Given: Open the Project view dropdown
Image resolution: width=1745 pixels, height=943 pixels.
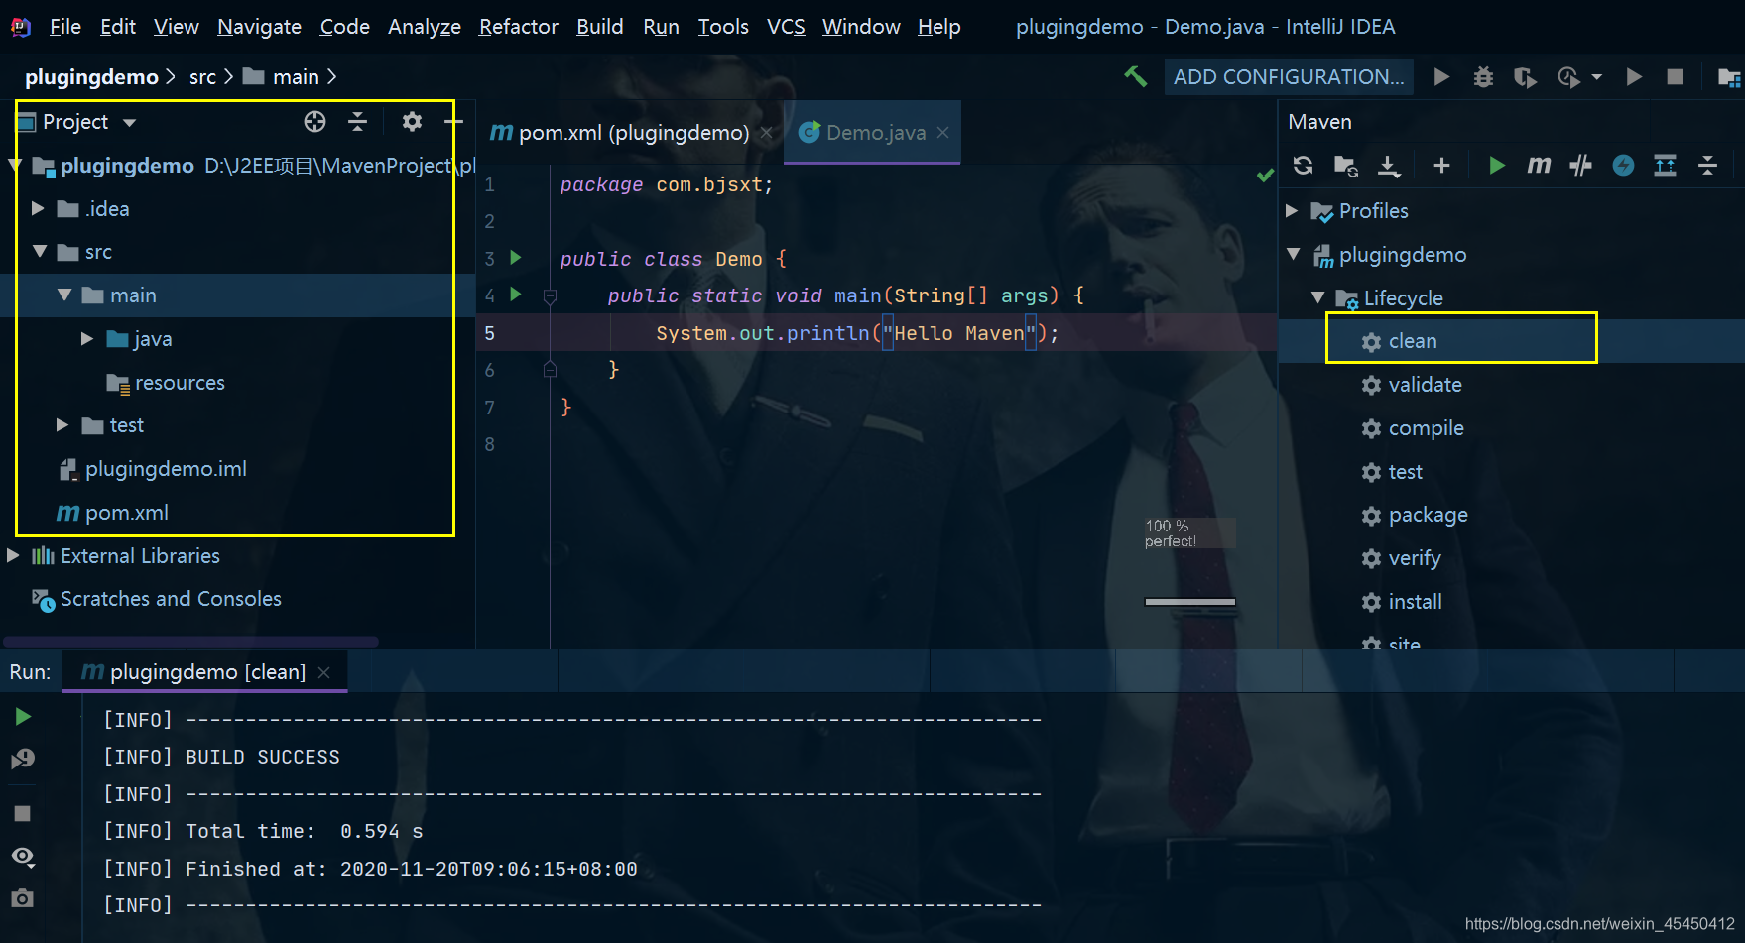Looking at the screenshot, I should 129,123.
